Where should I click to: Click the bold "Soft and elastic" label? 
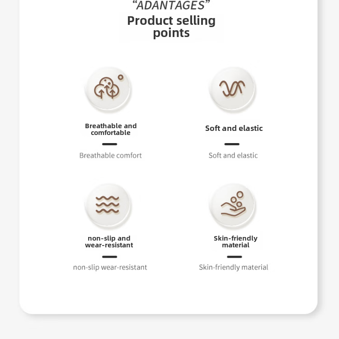(234, 128)
